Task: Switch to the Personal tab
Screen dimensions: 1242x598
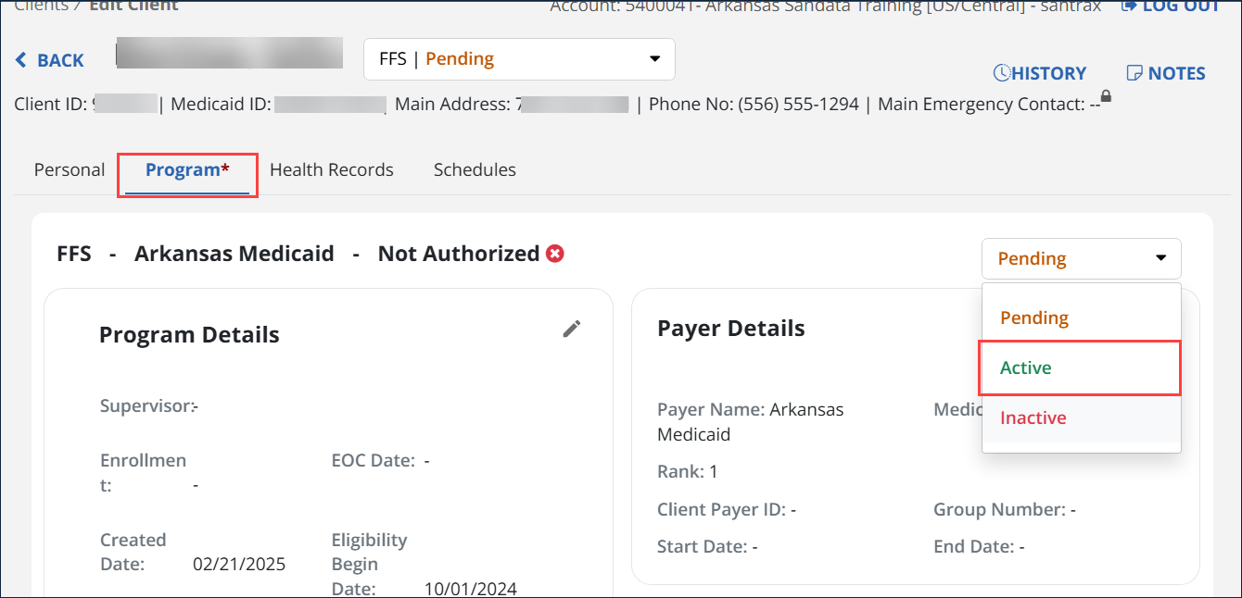Action: point(70,170)
